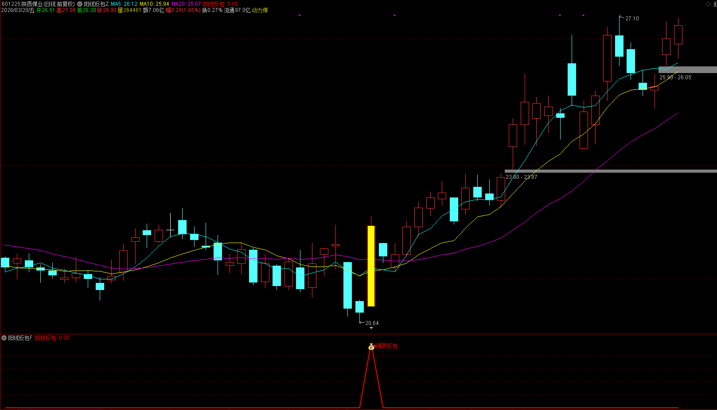Click the diamond icon in the top-right corner
The height and width of the screenshot is (410, 717).
(708, 4)
